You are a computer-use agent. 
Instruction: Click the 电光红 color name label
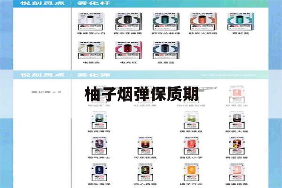click(128, 63)
